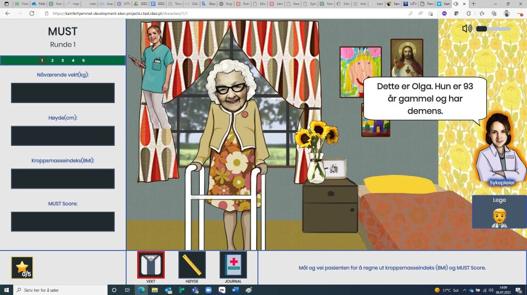Select round step 5 in progress bar
Screen dimensions: 527x295
(83, 60)
